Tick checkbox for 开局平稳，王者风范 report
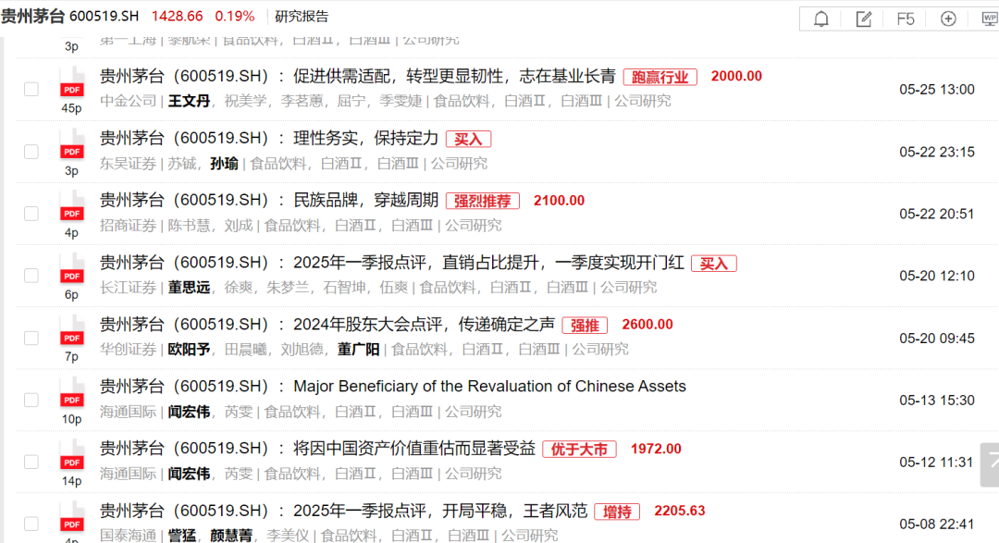Screen dimensions: 999x543 [x=31, y=524]
